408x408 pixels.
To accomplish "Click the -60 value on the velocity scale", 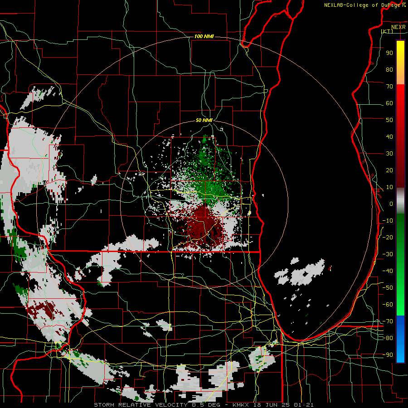I will click(388, 305).
